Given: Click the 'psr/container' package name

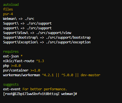Looking at the screenshot, I should [16, 70].
